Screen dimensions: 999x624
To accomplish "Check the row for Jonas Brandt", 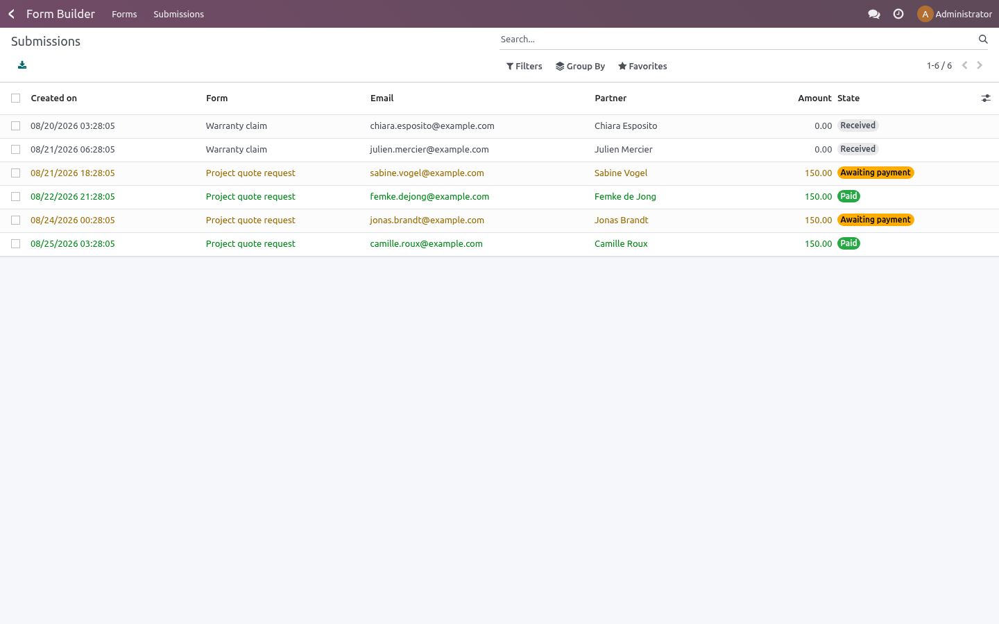I will tap(15, 220).
